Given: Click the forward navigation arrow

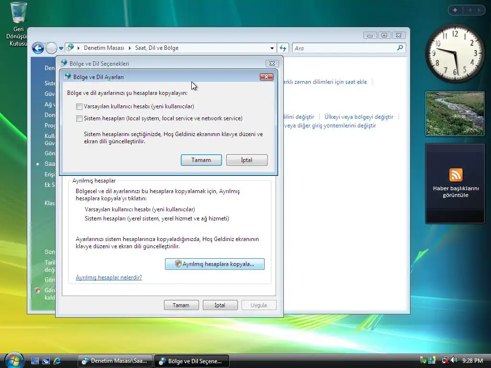Looking at the screenshot, I should tap(51, 48).
